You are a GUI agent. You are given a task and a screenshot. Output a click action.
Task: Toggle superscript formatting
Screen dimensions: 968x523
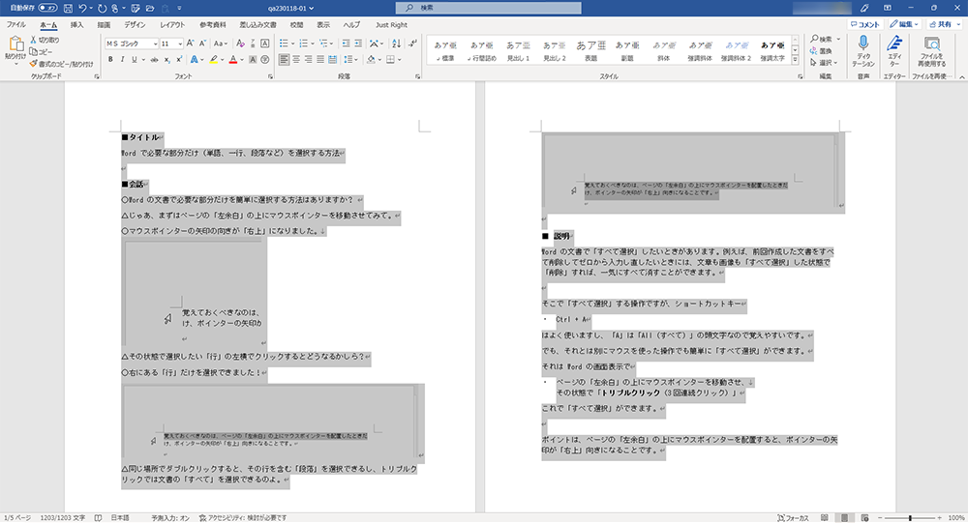click(179, 59)
